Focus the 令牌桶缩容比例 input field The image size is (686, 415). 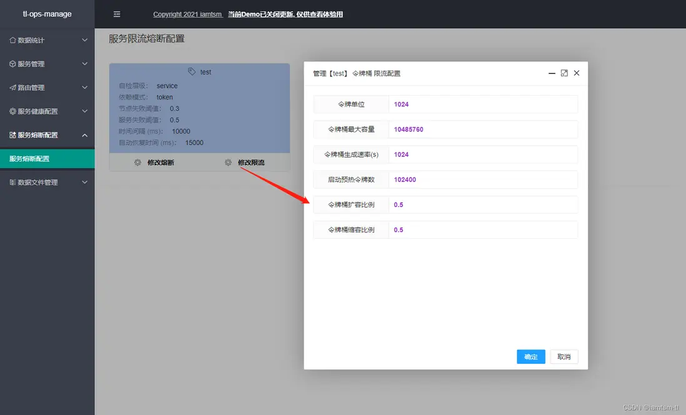[x=483, y=230]
